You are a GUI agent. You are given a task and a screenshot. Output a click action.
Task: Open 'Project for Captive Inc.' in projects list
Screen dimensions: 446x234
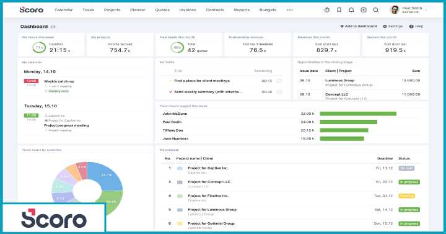[x=208, y=168]
